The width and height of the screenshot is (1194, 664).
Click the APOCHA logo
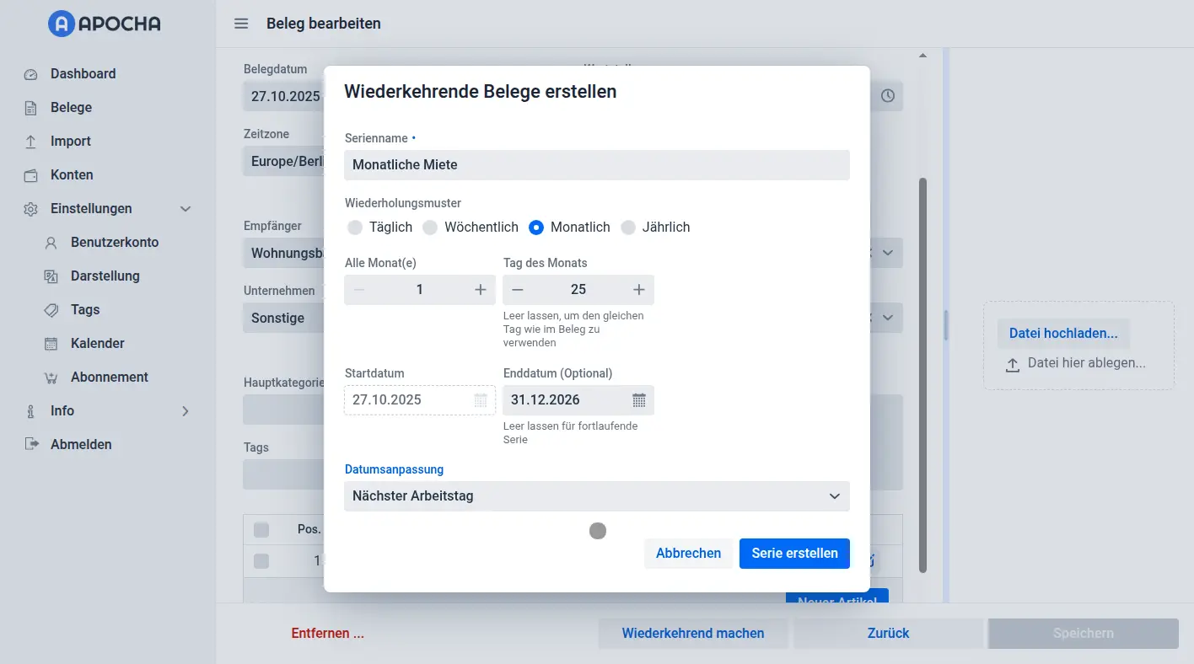pos(105,24)
